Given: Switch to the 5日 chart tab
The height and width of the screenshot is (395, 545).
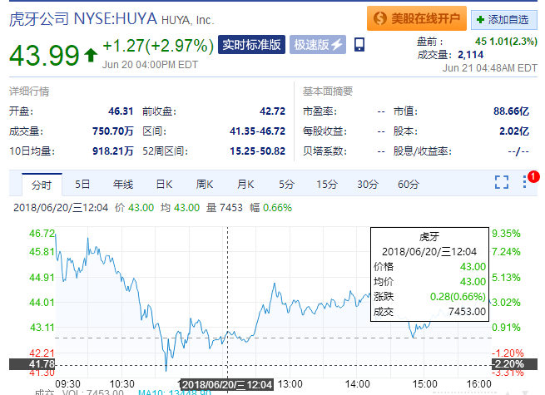Looking at the screenshot, I should point(82,184).
